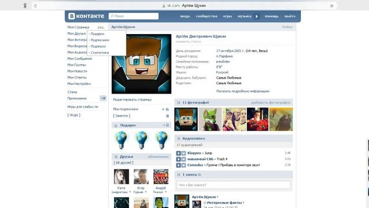369x208 pixels.
Task: Click 'обновления' in Друзья header
Action: click(158, 157)
